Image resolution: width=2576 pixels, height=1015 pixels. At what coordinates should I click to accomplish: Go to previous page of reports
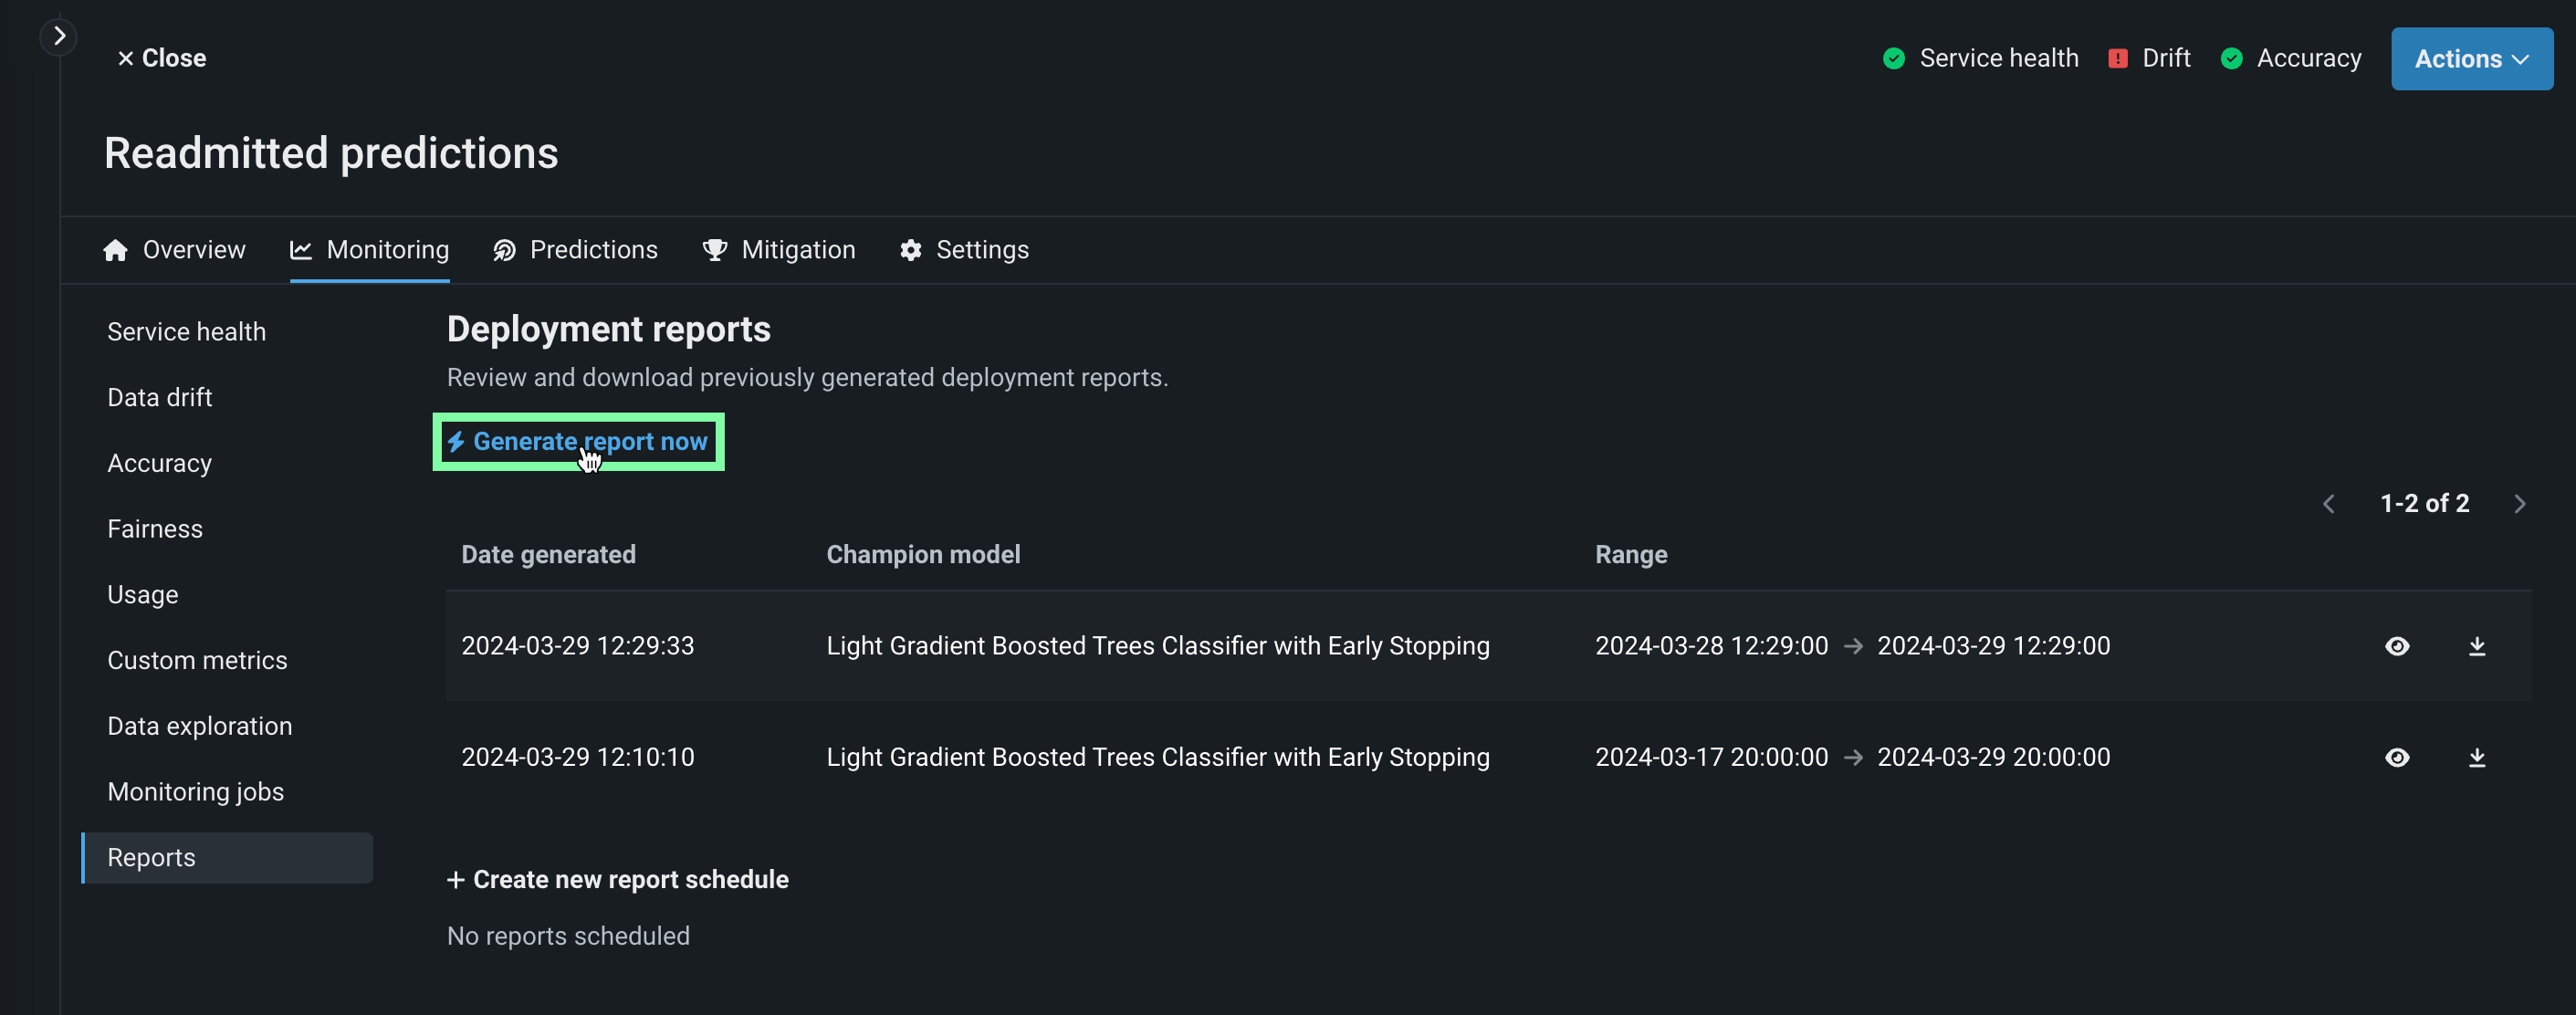pyautogui.click(x=2329, y=504)
